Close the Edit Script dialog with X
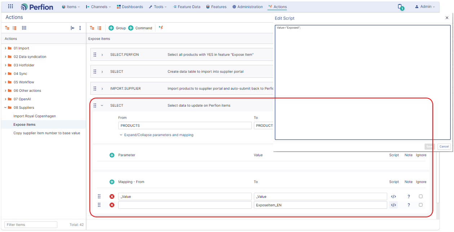Image resolution: width=454 pixels, height=232 pixels. tap(447, 18)
